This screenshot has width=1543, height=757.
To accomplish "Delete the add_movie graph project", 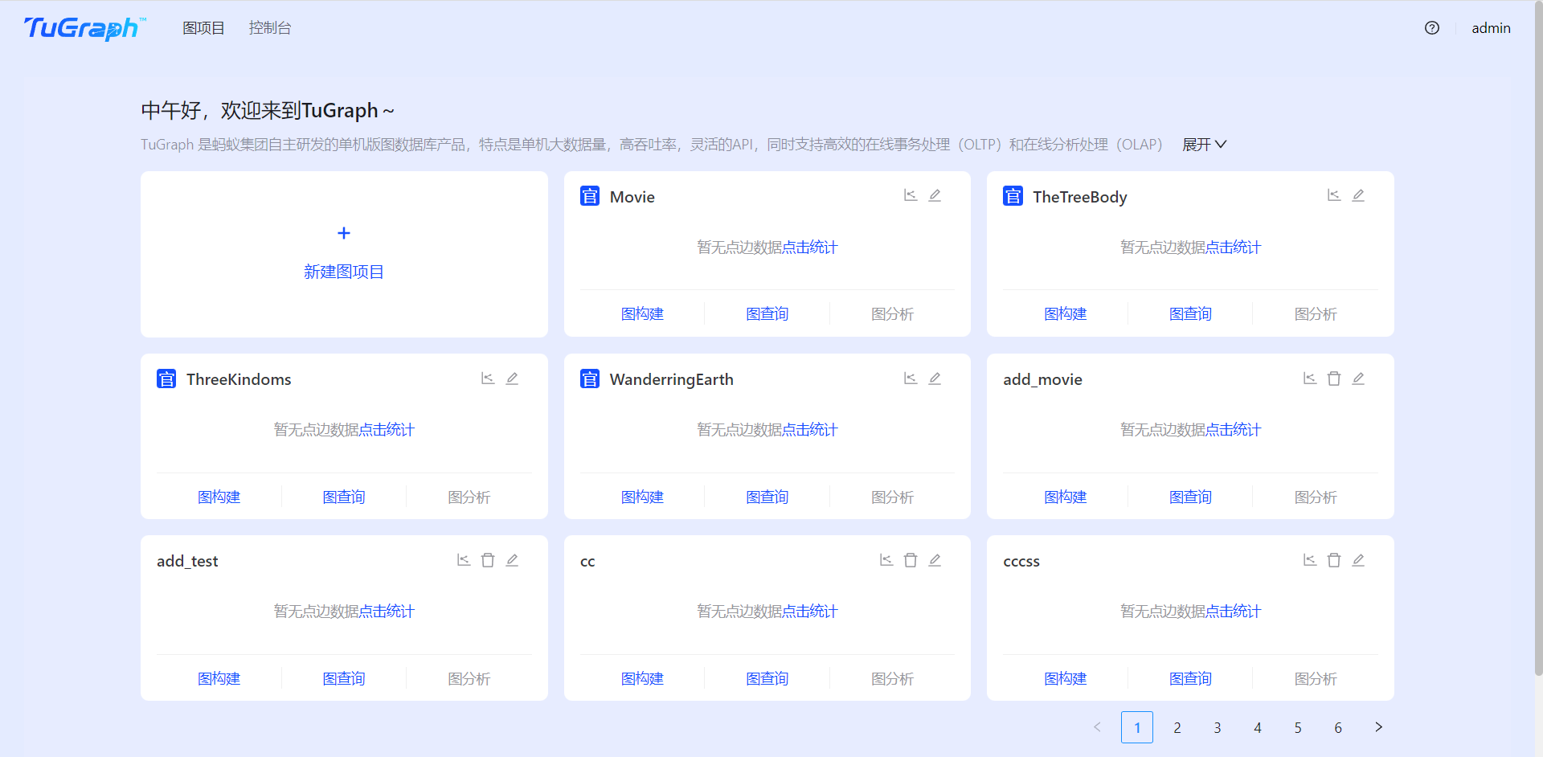I will point(1334,378).
